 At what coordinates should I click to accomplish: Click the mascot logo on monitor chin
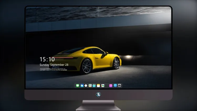click(x=98, y=95)
